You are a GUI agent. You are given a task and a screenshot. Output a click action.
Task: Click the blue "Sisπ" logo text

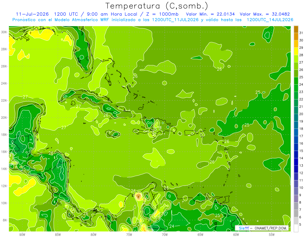click(x=244, y=228)
